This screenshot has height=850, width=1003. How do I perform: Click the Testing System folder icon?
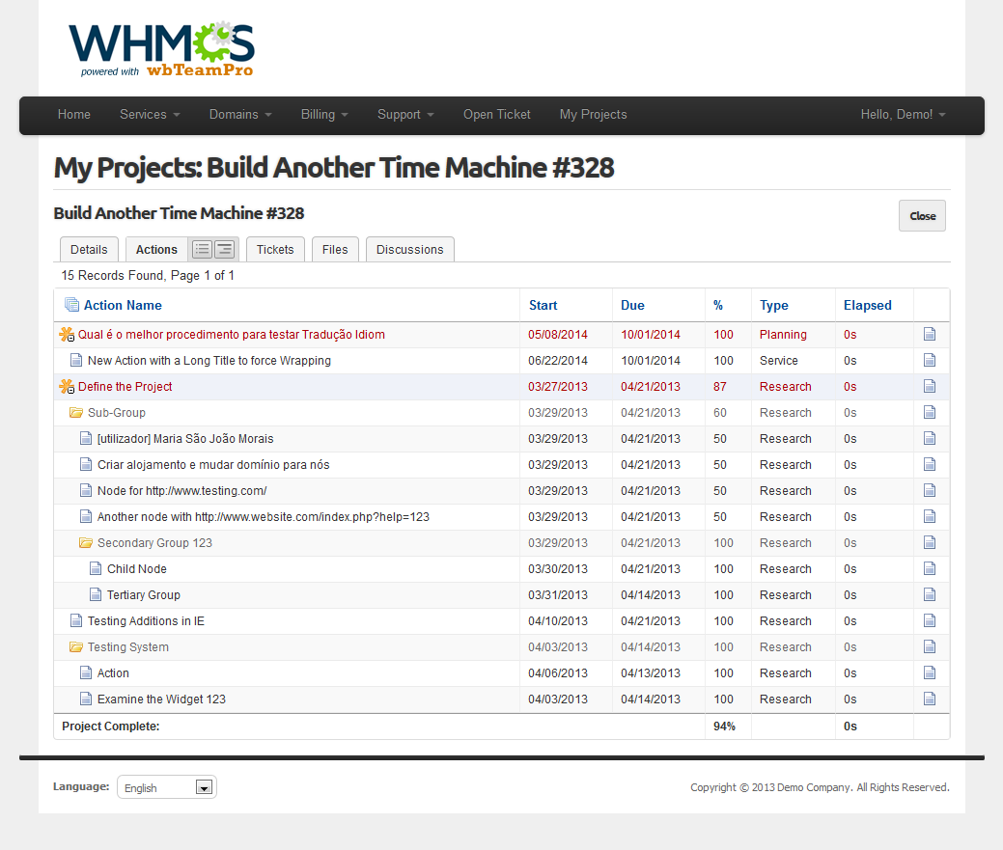(x=76, y=647)
